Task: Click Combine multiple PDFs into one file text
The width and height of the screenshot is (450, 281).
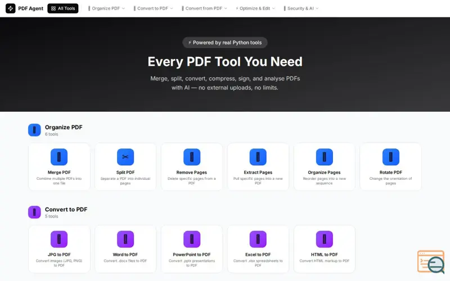Action: 59,181
